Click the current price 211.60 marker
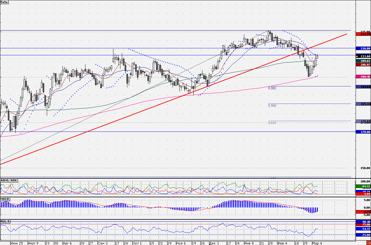This screenshot has width=371, height=245. point(363,56)
